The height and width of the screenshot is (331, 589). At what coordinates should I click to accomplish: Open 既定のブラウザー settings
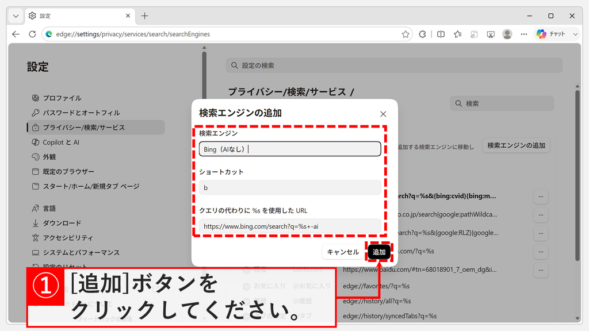tap(96, 171)
